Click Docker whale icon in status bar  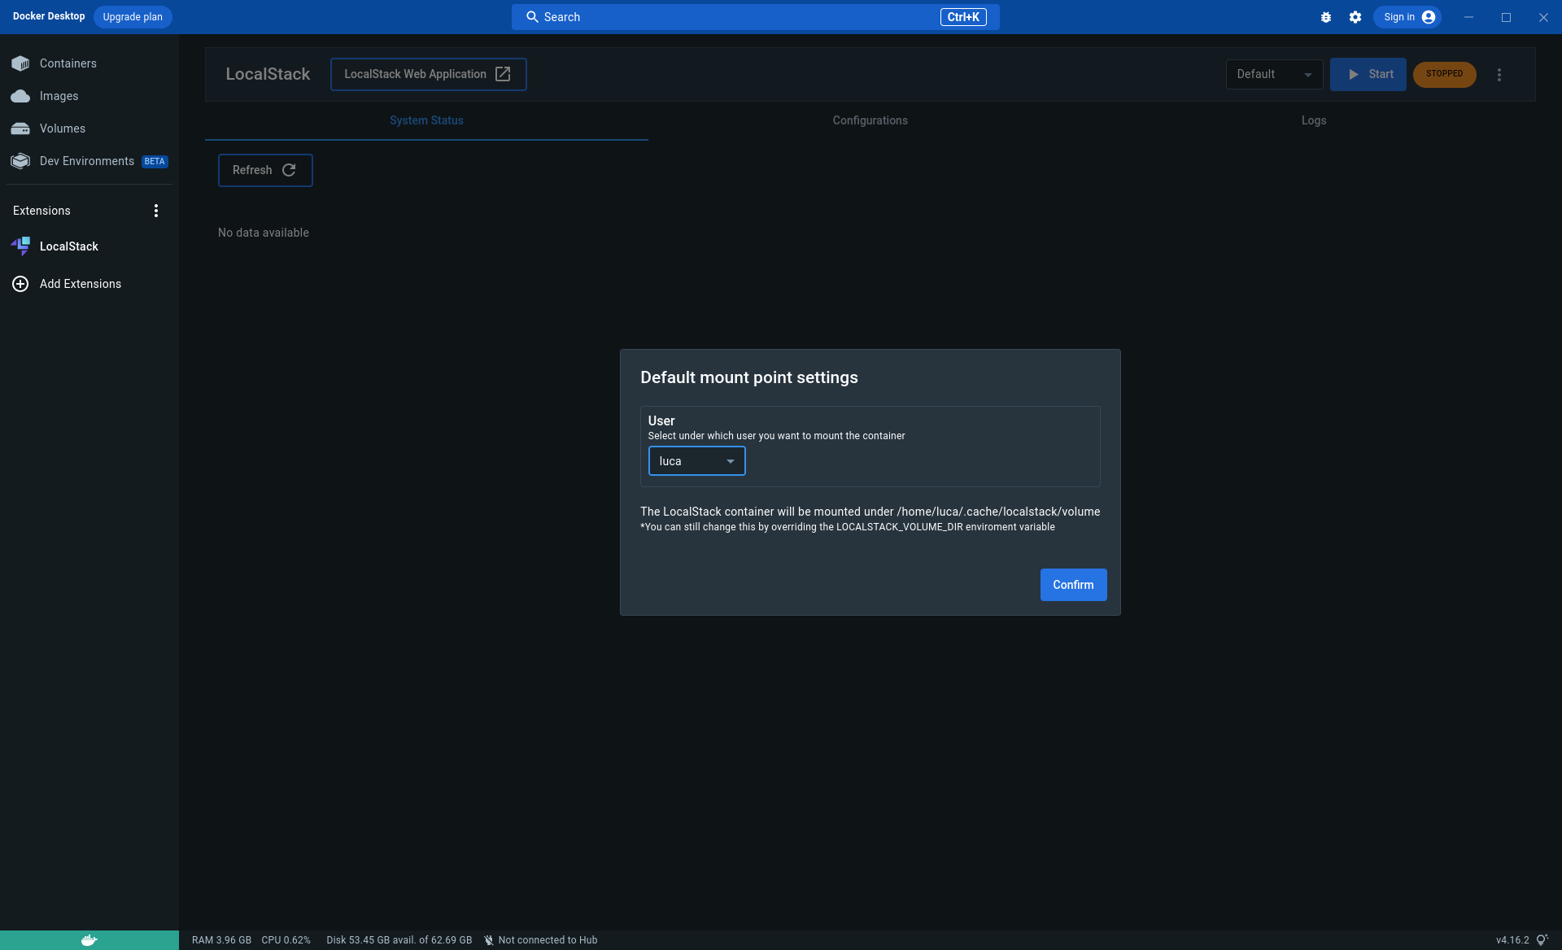point(89,939)
